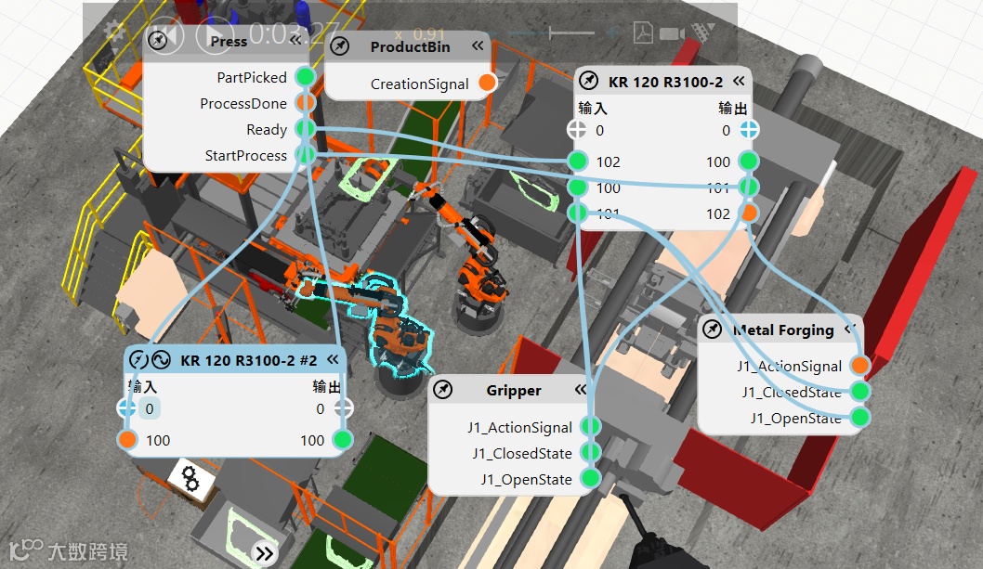The height and width of the screenshot is (569, 983).
Task: Add new output on KR 120 R3100-2 #2
Action: 343,408
